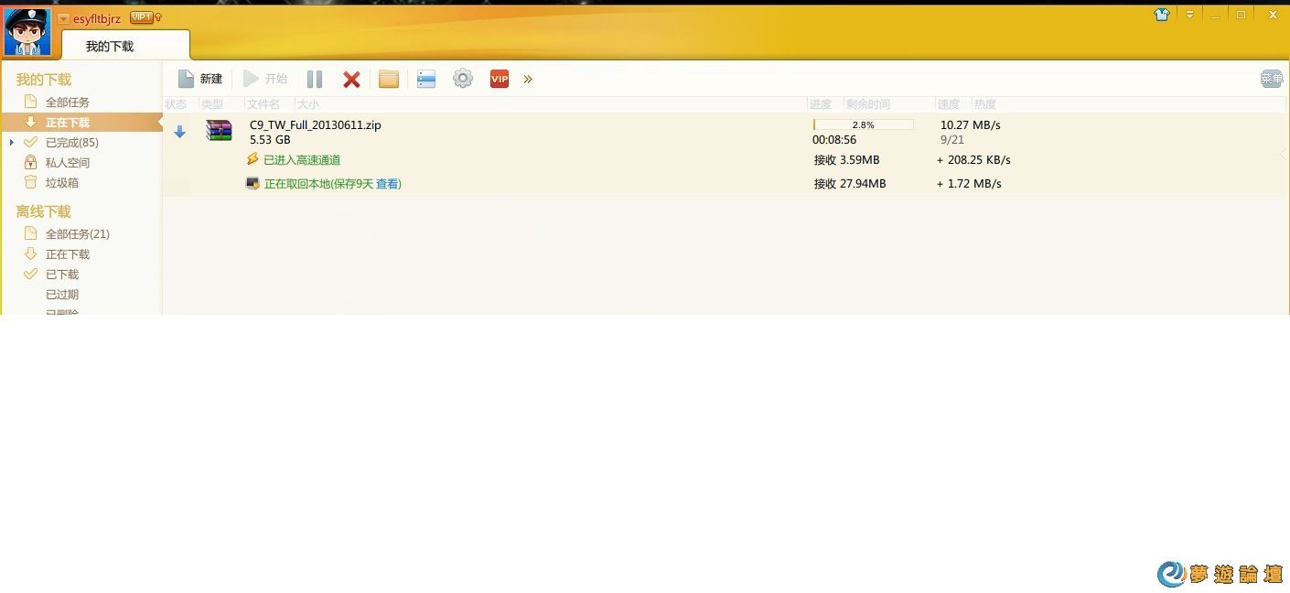Switch to the 我的下载 tab

coord(110,46)
